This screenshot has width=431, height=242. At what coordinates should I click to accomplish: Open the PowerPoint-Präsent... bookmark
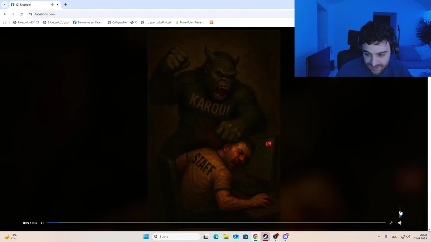(x=190, y=23)
